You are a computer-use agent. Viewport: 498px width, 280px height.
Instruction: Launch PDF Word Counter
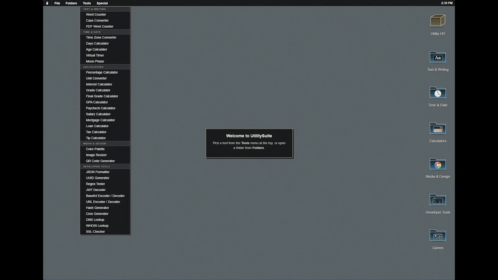point(105,26)
